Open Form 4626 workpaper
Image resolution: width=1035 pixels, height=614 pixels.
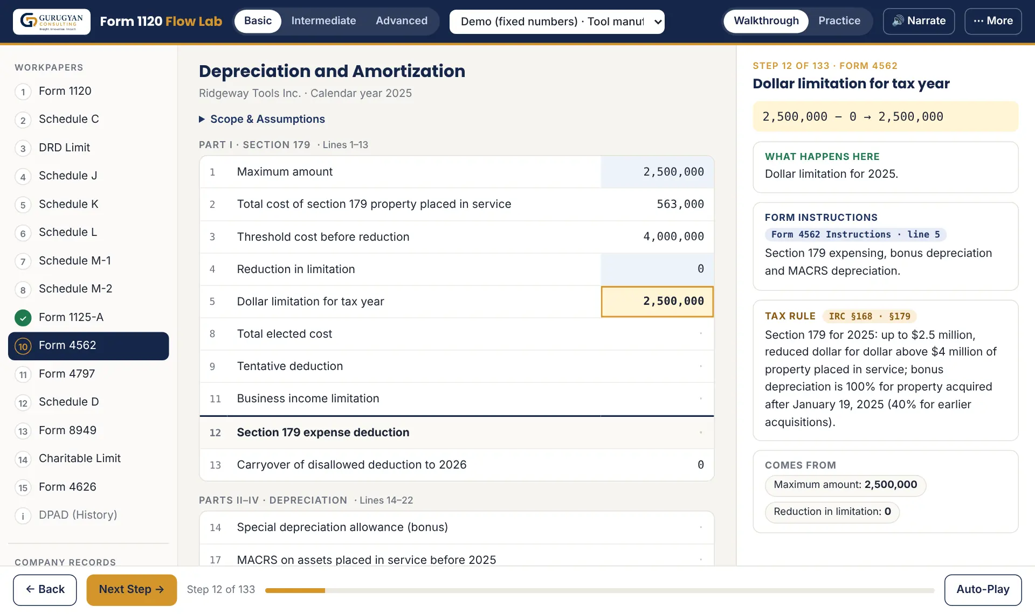(x=88, y=487)
